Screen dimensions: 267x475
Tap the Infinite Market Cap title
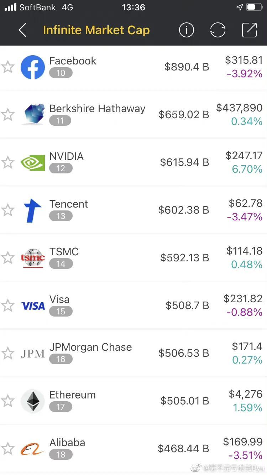point(96,30)
